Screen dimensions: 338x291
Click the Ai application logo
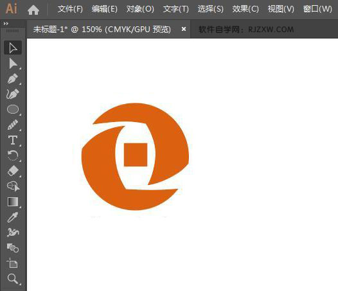(12, 9)
